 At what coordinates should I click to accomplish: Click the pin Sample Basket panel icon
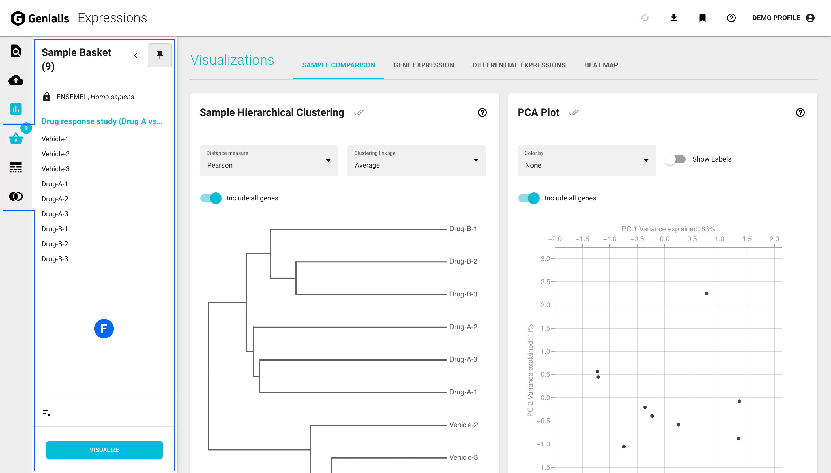[x=160, y=55]
